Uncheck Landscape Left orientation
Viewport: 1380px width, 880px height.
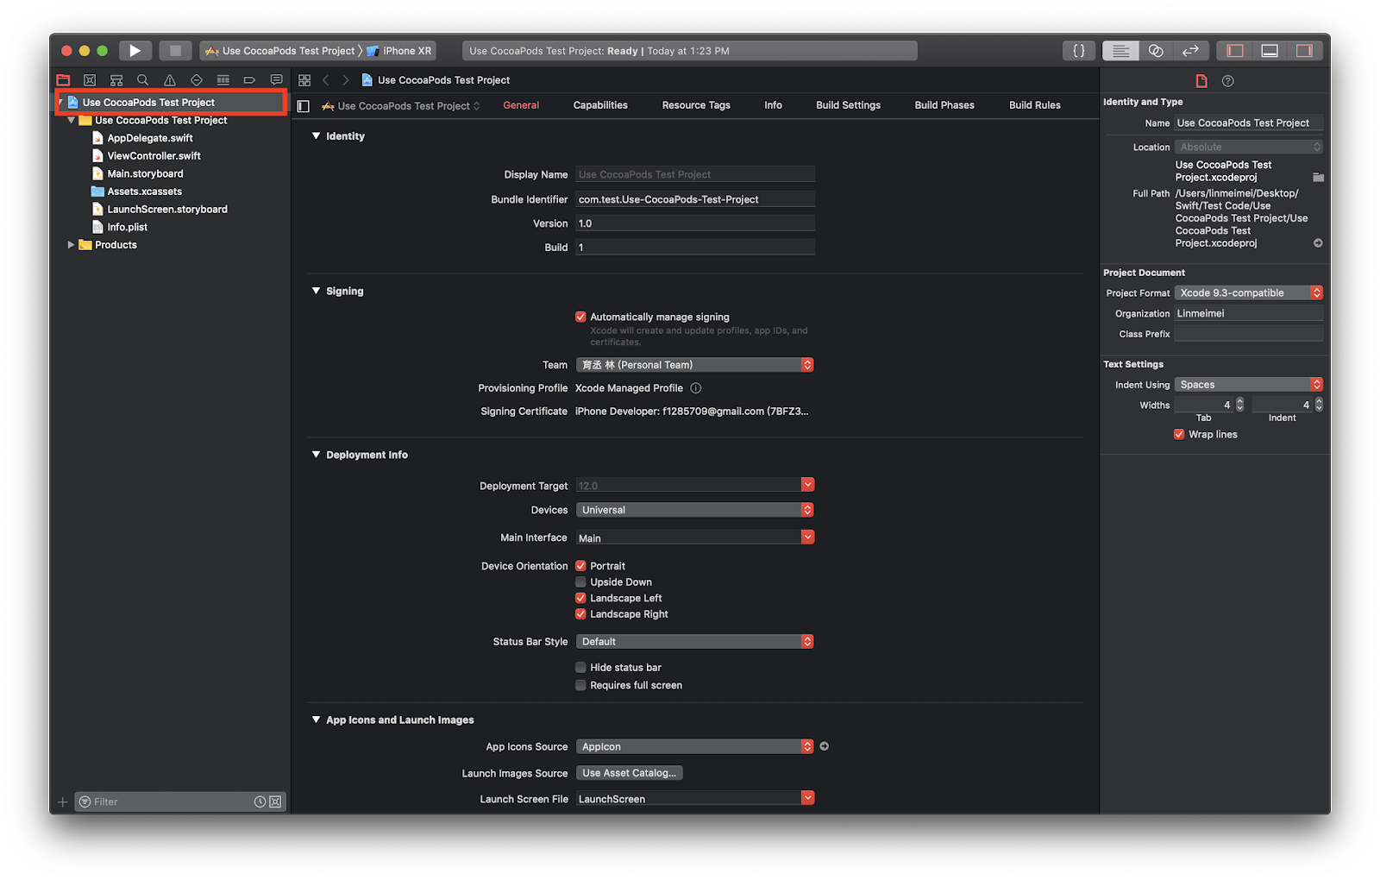point(580,598)
